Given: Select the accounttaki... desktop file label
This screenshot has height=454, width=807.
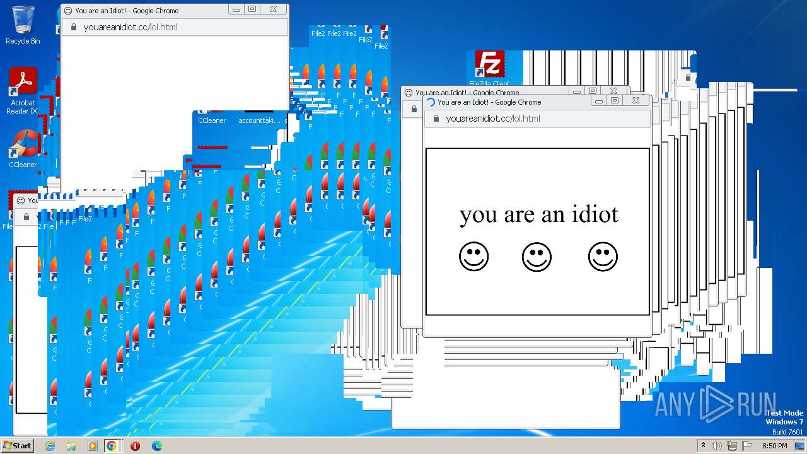Looking at the screenshot, I should [x=258, y=120].
